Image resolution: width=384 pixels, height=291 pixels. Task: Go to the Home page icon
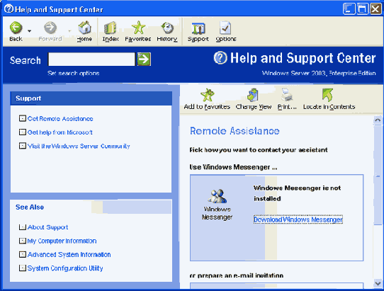point(85,28)
